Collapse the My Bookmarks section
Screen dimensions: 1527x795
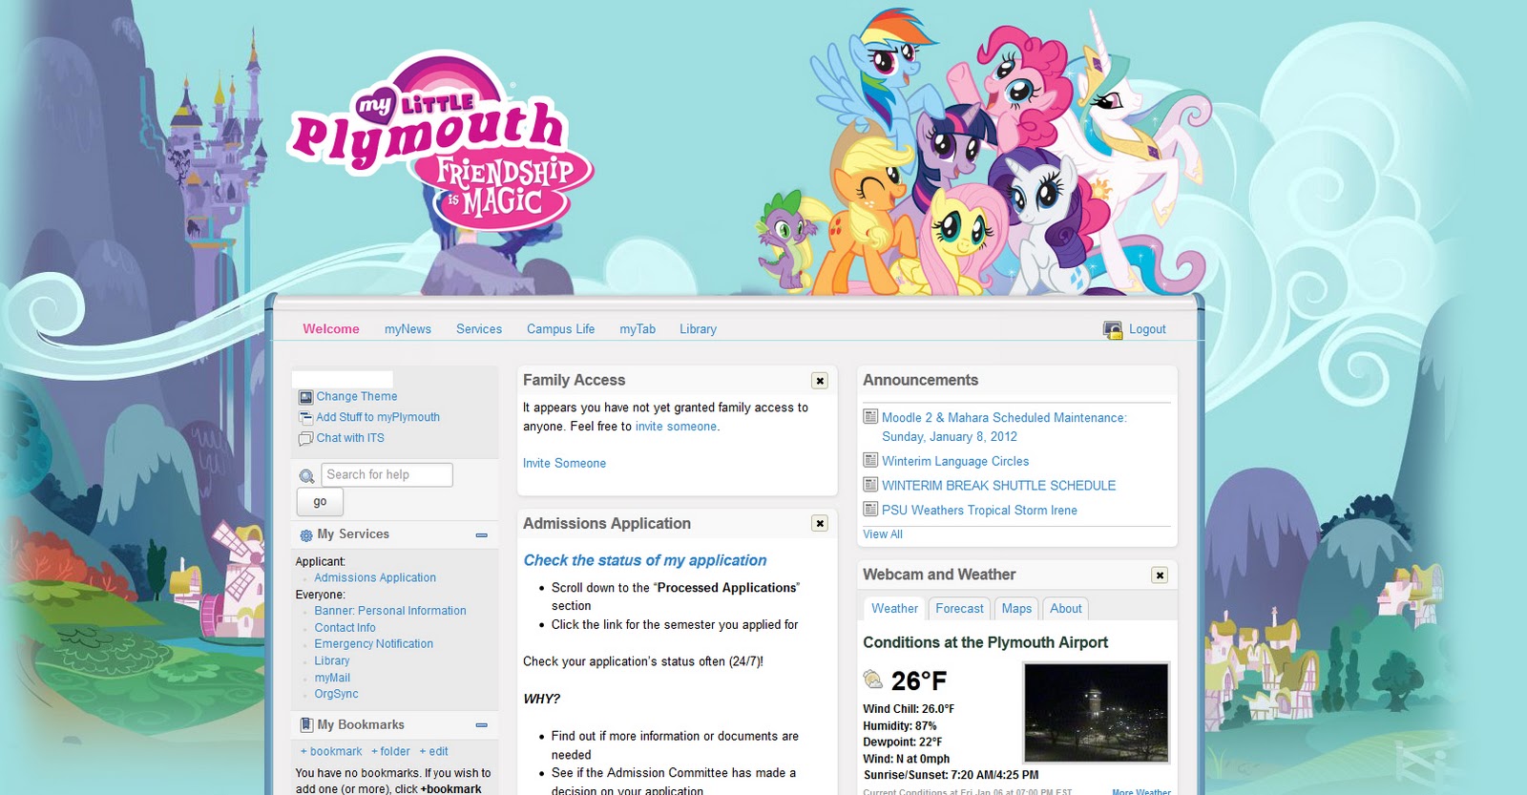pos(482,725)
